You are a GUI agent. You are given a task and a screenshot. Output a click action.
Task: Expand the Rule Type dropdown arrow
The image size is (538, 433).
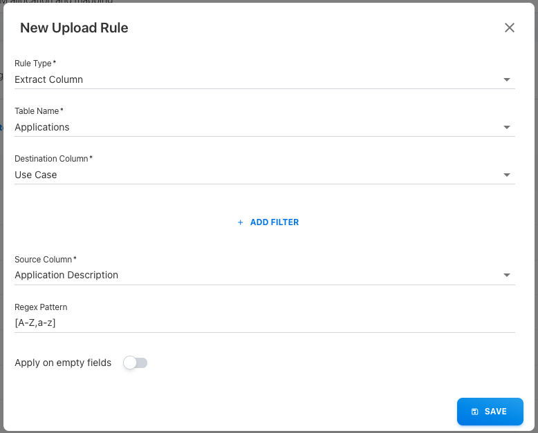click(x=507, y=79)
